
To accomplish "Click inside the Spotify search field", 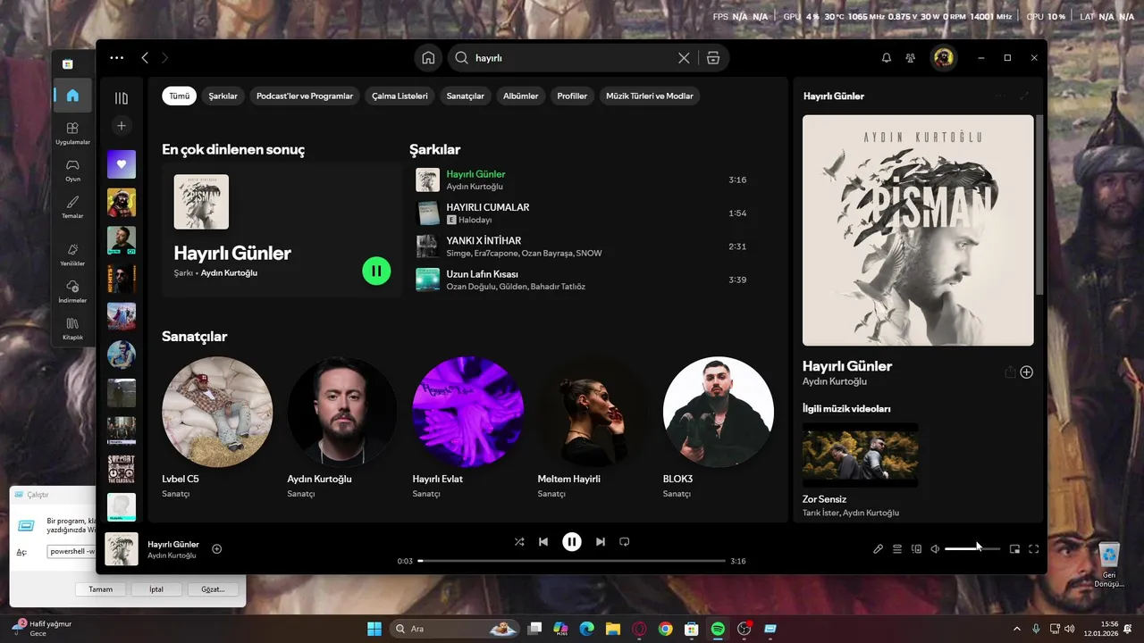I will pos(572,58).
